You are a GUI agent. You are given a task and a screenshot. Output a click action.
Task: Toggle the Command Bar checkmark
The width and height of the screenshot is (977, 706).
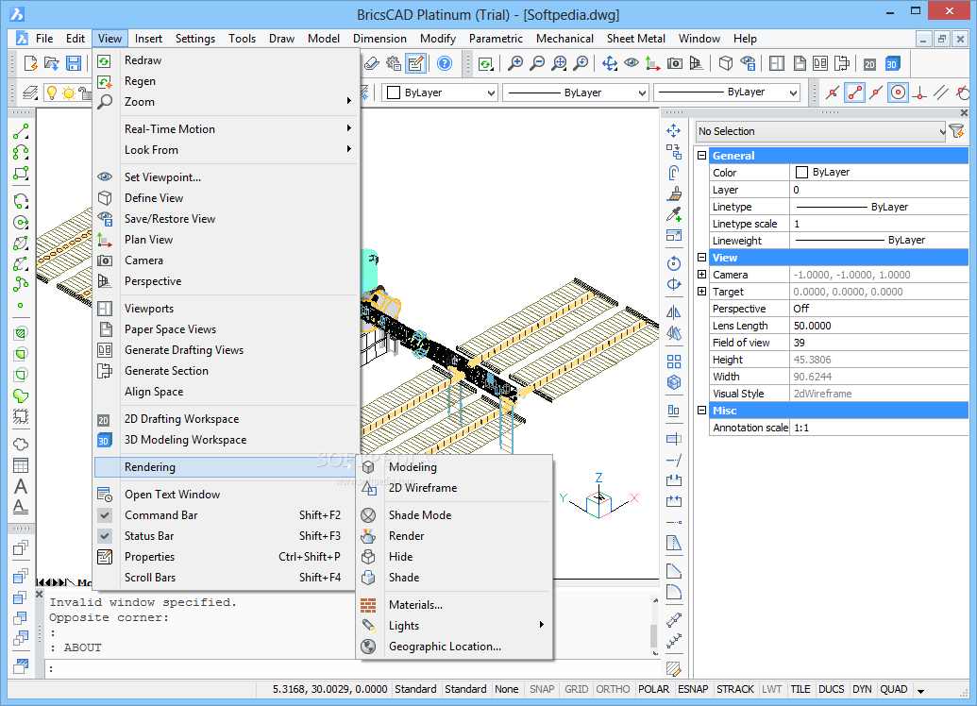pos(105,515)
